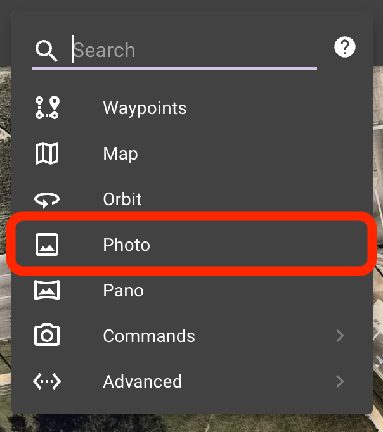383x432 pixels.
Task: Click the Commands camera icon
Action: (47, 334)
